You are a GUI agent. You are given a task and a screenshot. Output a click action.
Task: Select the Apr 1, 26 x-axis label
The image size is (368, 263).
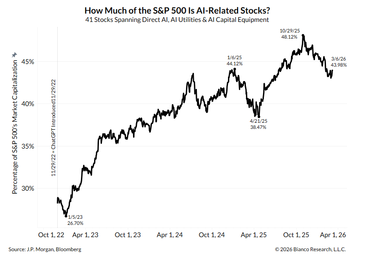(333, 235)
